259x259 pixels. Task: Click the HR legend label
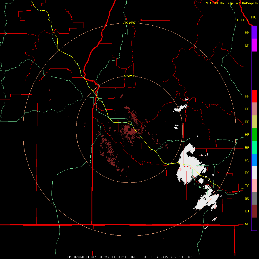click(247, 135)
